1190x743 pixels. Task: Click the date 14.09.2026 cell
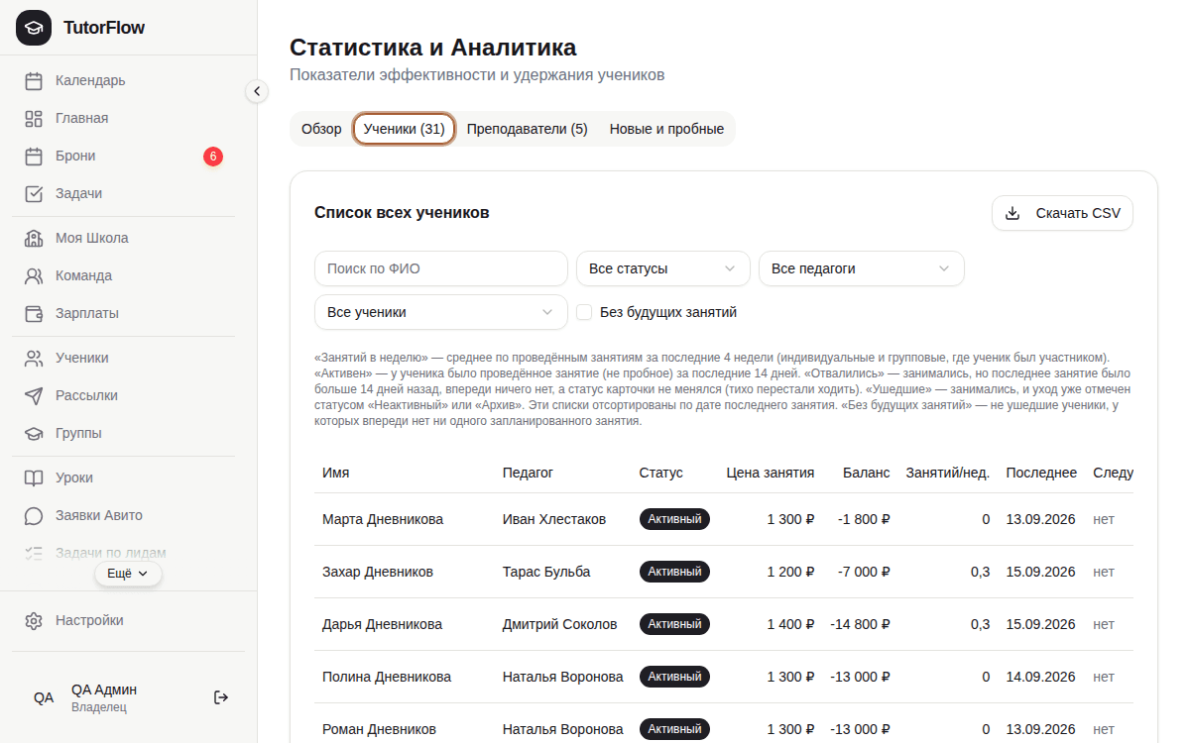click(x=1041, y=677)
